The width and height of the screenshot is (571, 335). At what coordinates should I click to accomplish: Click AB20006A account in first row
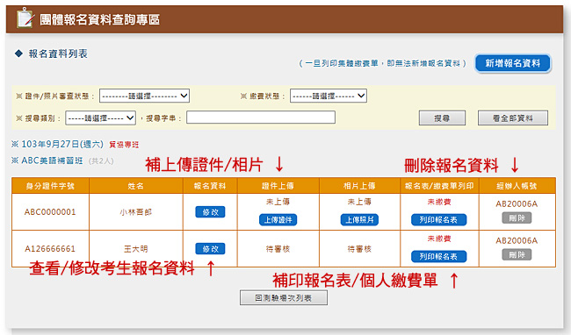pos(517,203)
